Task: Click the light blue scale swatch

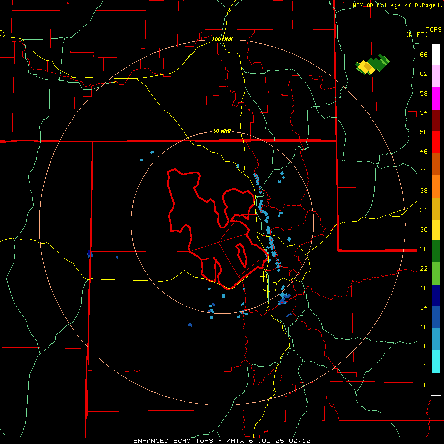Action: point(436,339)
